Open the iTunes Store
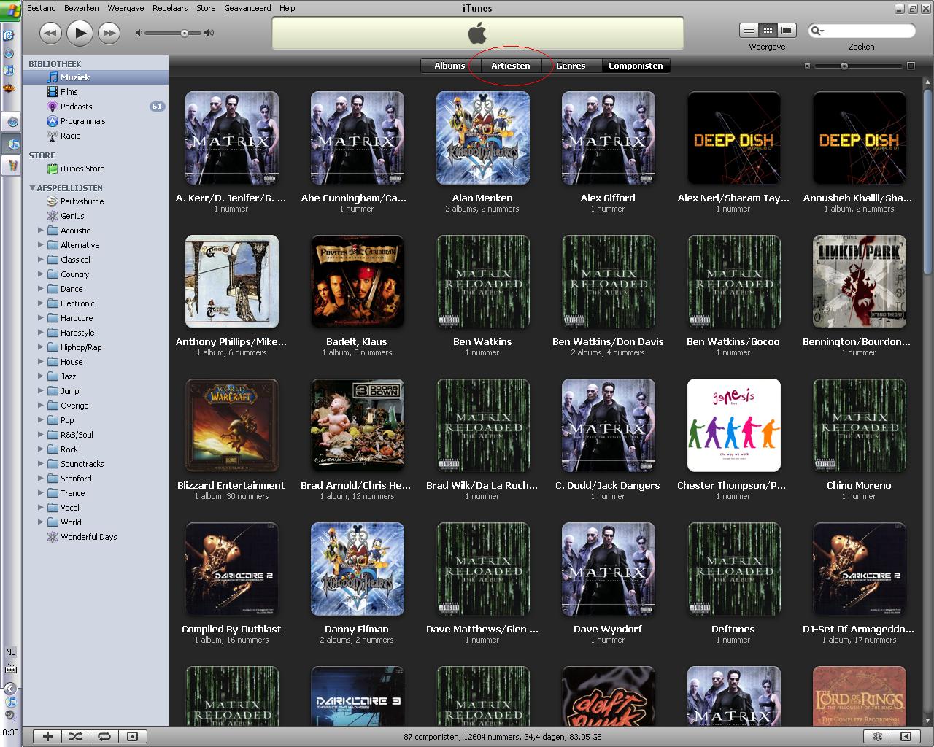This screenshot has width=934, height=747. tap(96, 169)
